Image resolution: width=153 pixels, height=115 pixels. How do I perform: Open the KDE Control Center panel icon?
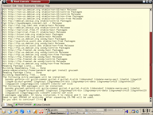click(x=16, y=111)
